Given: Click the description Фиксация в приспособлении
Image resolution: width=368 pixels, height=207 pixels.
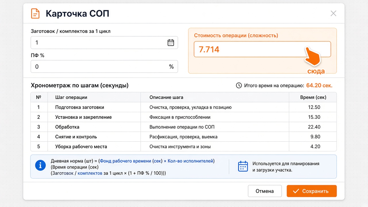Looking at the screenshot, I should [x=180, y=117].
